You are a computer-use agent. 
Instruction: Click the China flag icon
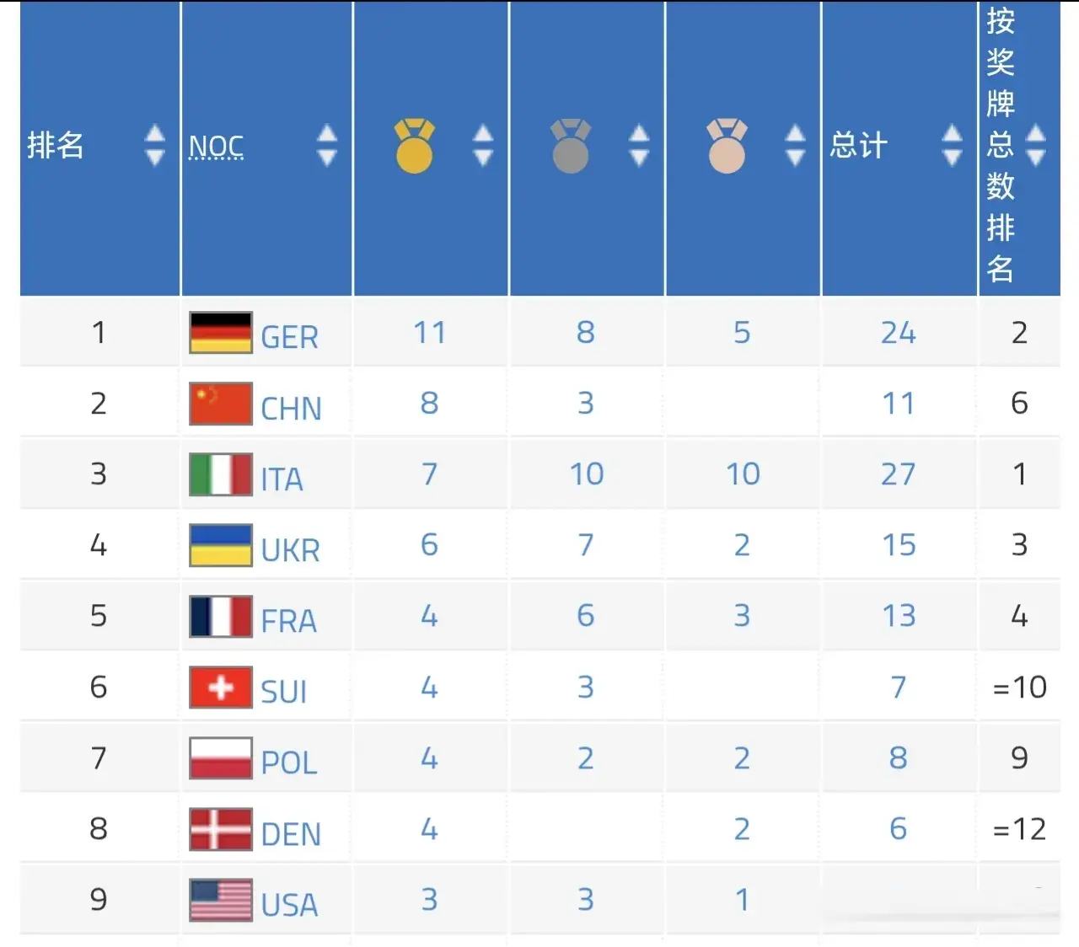(221, 404)
